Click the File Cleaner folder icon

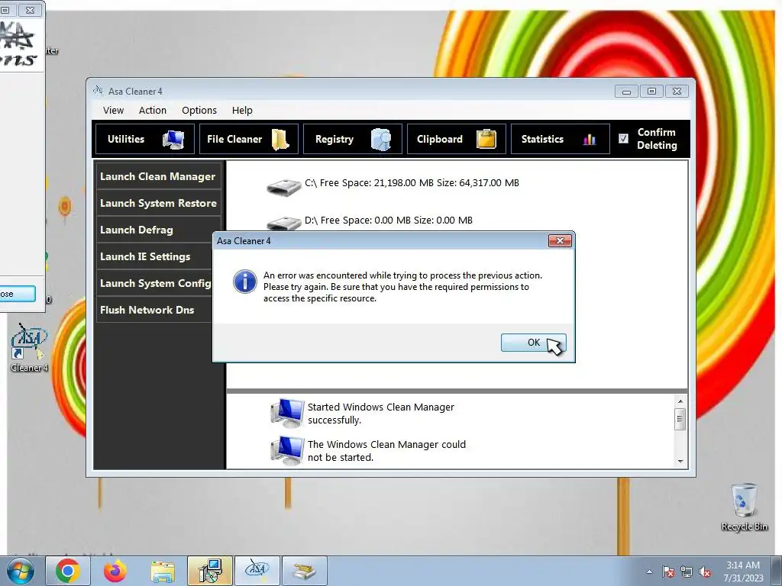click(281, 139)
